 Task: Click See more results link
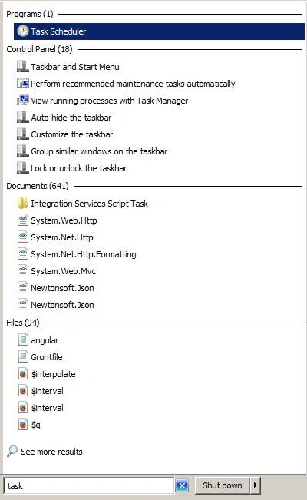click(x=51, y=452)
